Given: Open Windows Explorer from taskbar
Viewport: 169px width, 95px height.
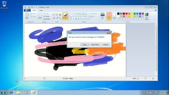Looking at the screenshot, I should (x=18, y=93).
